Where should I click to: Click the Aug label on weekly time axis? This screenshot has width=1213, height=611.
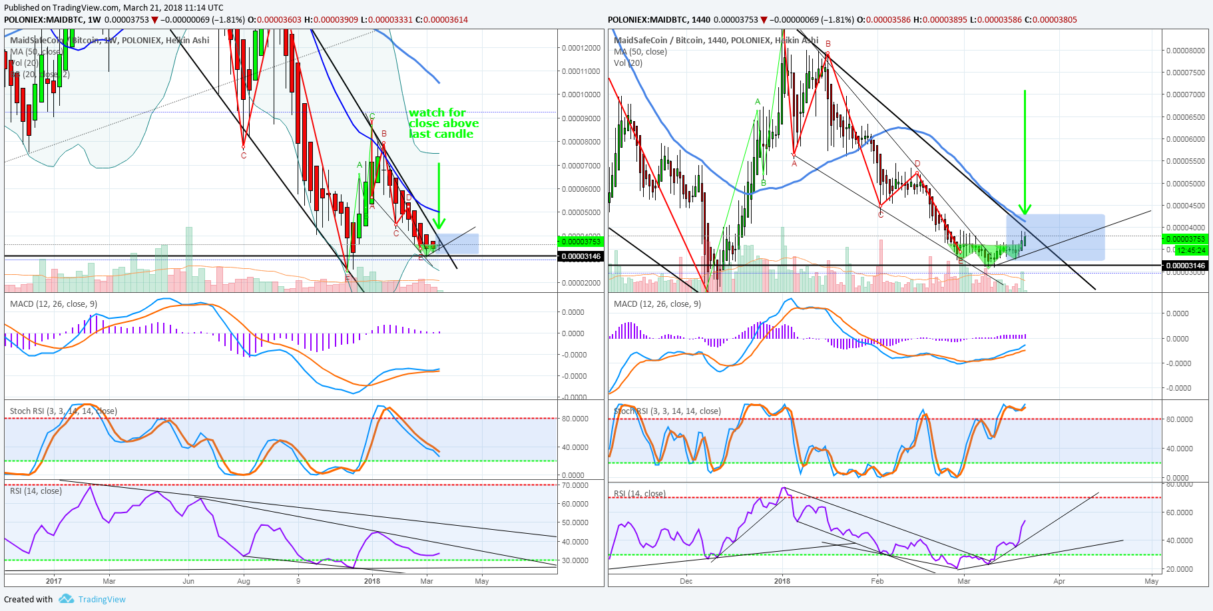click(x=244, y=581)
